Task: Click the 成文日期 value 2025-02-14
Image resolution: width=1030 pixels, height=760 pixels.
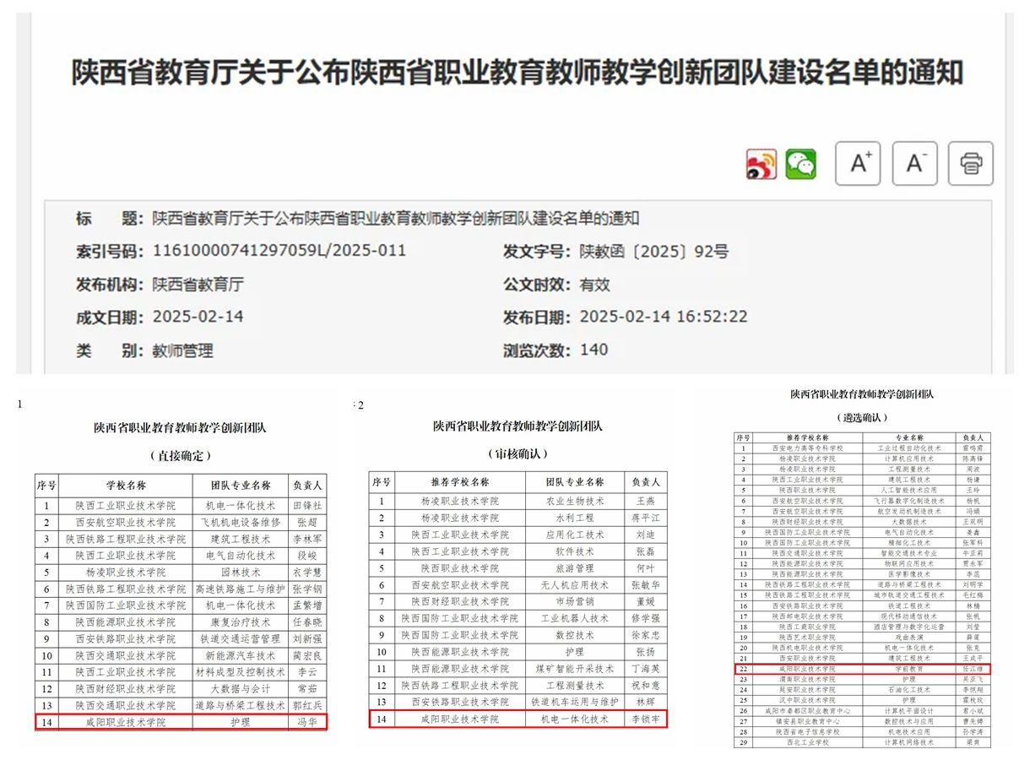Action: [198, 318]
